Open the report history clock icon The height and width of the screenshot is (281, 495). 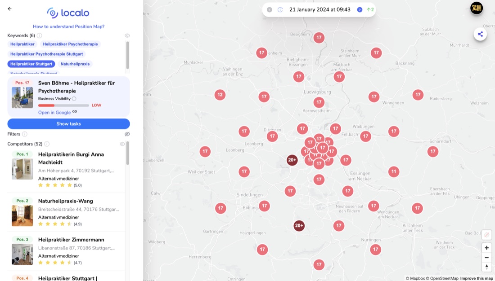280,10
